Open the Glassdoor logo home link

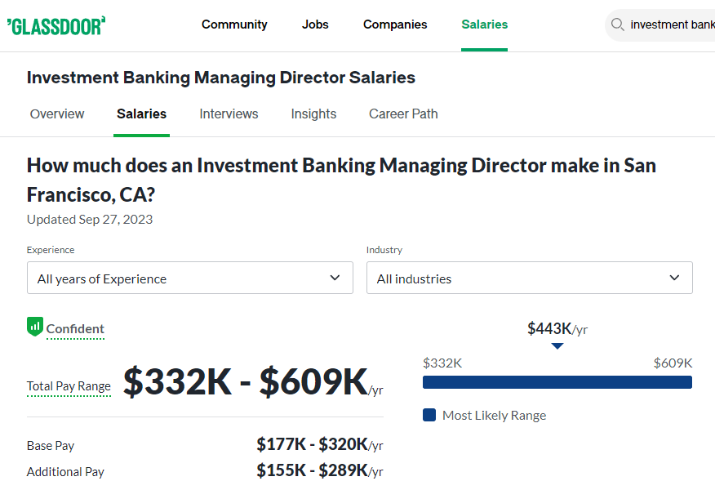pyautogui.click(x=56, y=26)
